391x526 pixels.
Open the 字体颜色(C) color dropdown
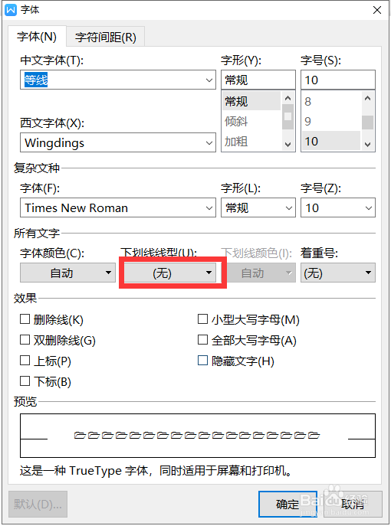(68, 273)
